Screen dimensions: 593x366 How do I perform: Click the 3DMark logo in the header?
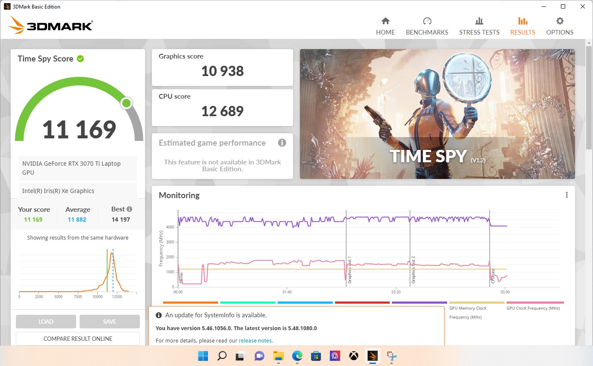click(x=50, y=26)
